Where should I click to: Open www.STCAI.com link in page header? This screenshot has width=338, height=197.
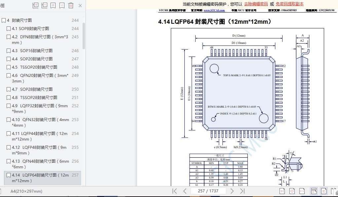coord(214,10)
